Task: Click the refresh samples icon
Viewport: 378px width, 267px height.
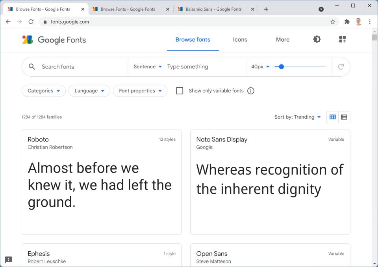Action: pos(341,66)
